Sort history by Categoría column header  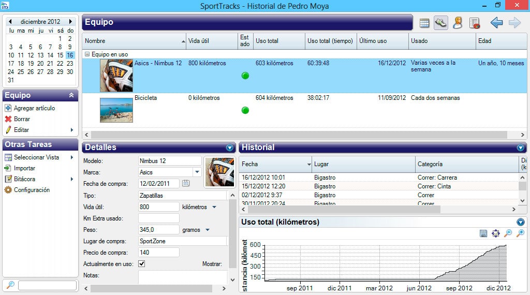pyautogui.click(x=467, y=164)
